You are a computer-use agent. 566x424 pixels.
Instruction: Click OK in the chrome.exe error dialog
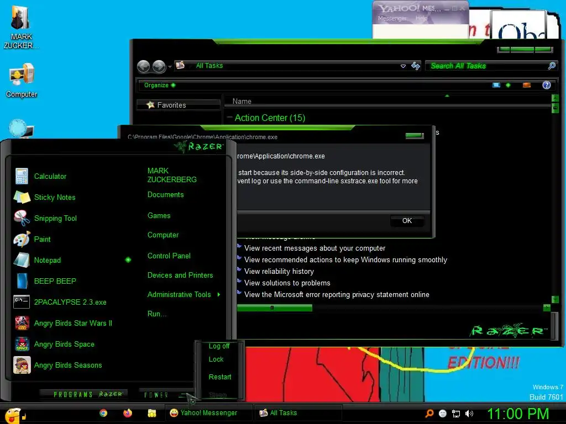point(407,221)
